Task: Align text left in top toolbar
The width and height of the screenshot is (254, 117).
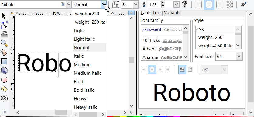Action: pos(199,5)
